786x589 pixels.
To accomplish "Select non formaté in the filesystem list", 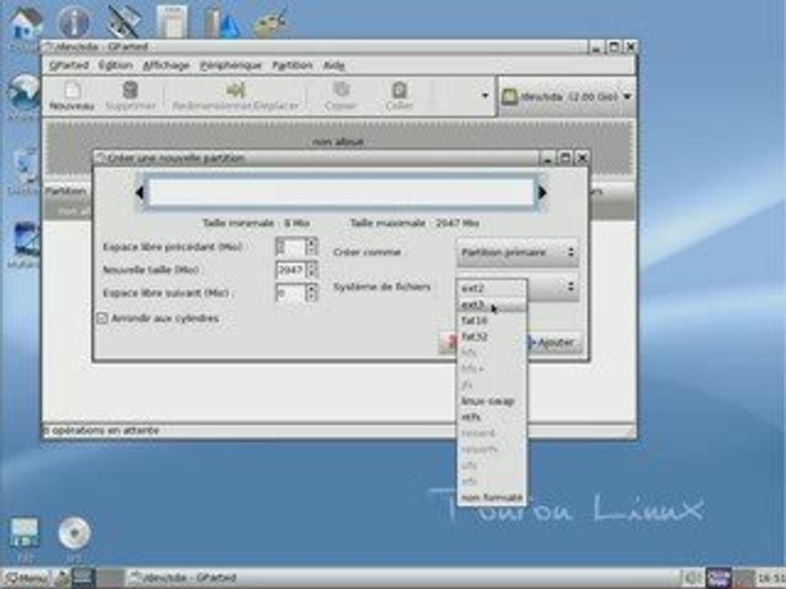I will (492, 498).
